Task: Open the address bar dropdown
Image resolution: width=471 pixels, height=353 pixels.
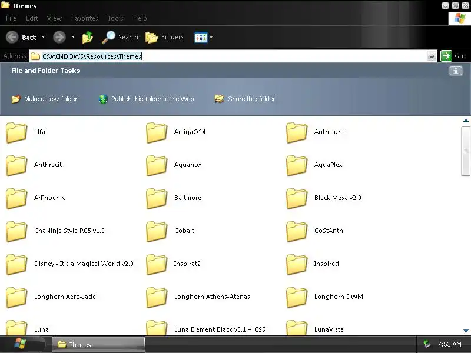Action: click(432, 56)
